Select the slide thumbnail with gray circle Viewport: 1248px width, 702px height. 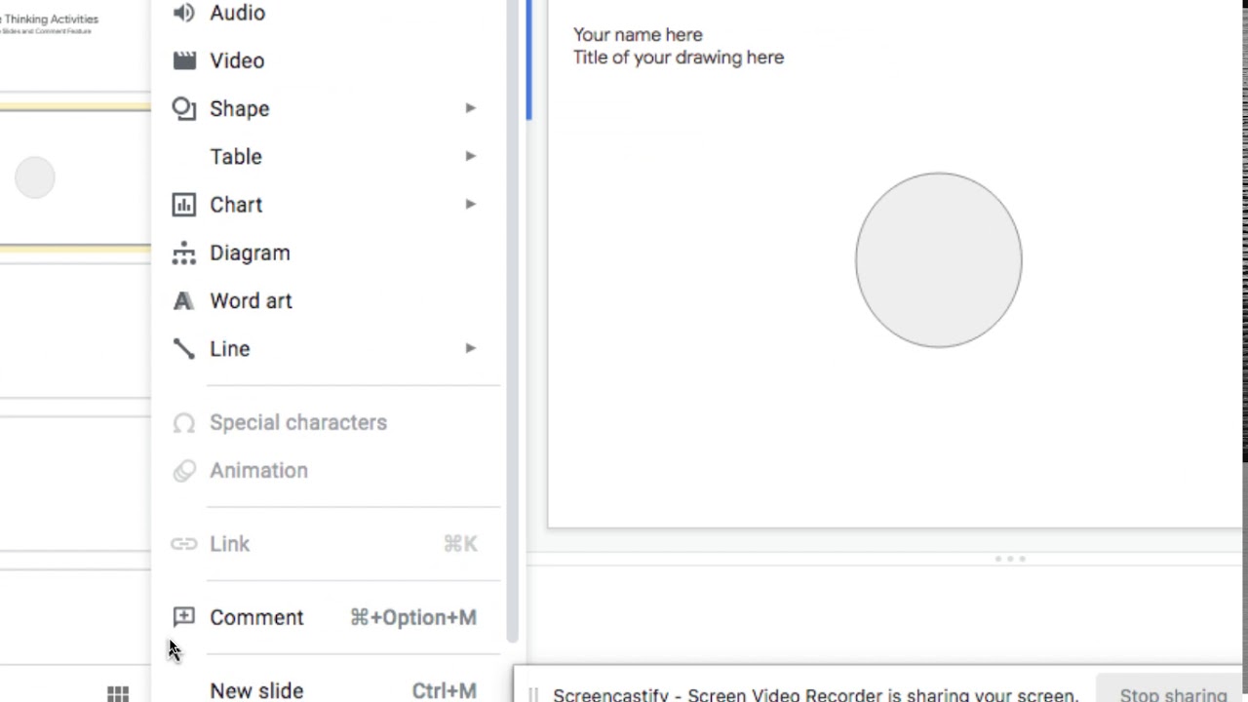(75, 177)
